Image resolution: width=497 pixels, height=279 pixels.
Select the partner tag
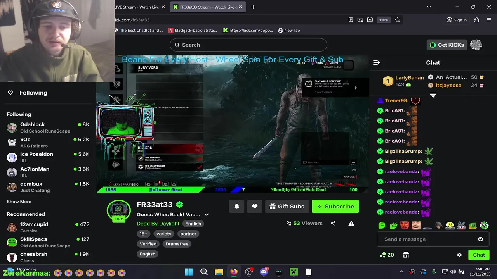point(188,234)
